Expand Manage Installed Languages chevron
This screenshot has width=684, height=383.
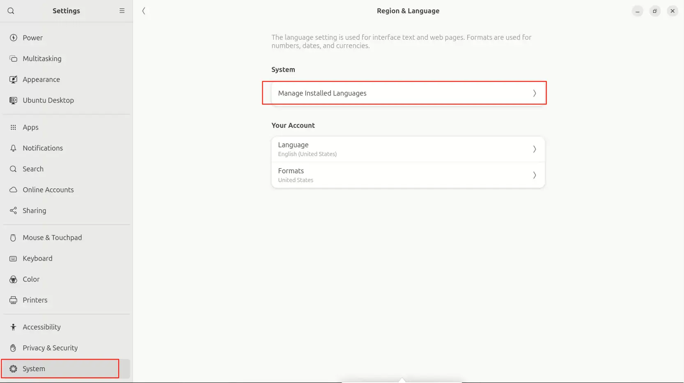point(534,93)
